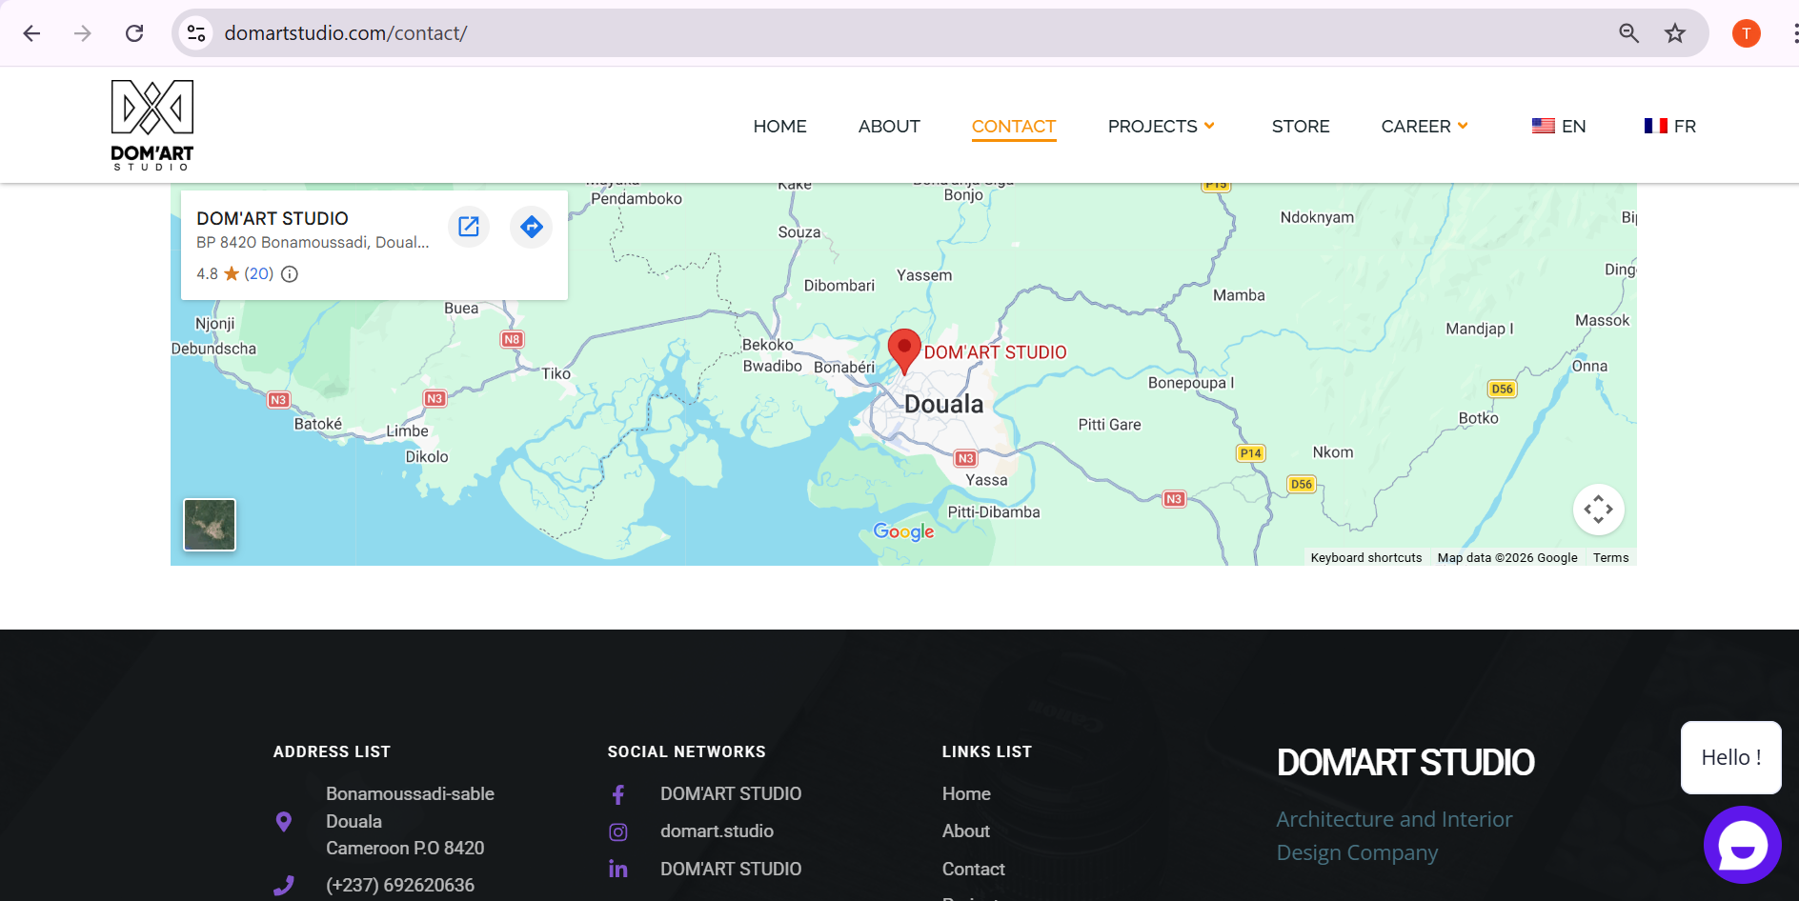Click the Instagram icon in footer
This screenshot has height=901, width=1799.
coord(618,832)
